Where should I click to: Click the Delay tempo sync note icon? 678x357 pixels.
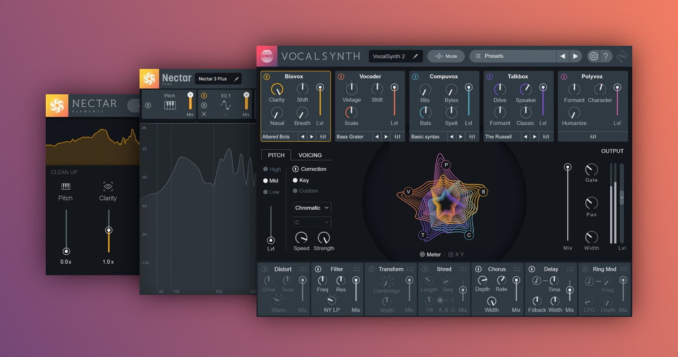[536, 281]
